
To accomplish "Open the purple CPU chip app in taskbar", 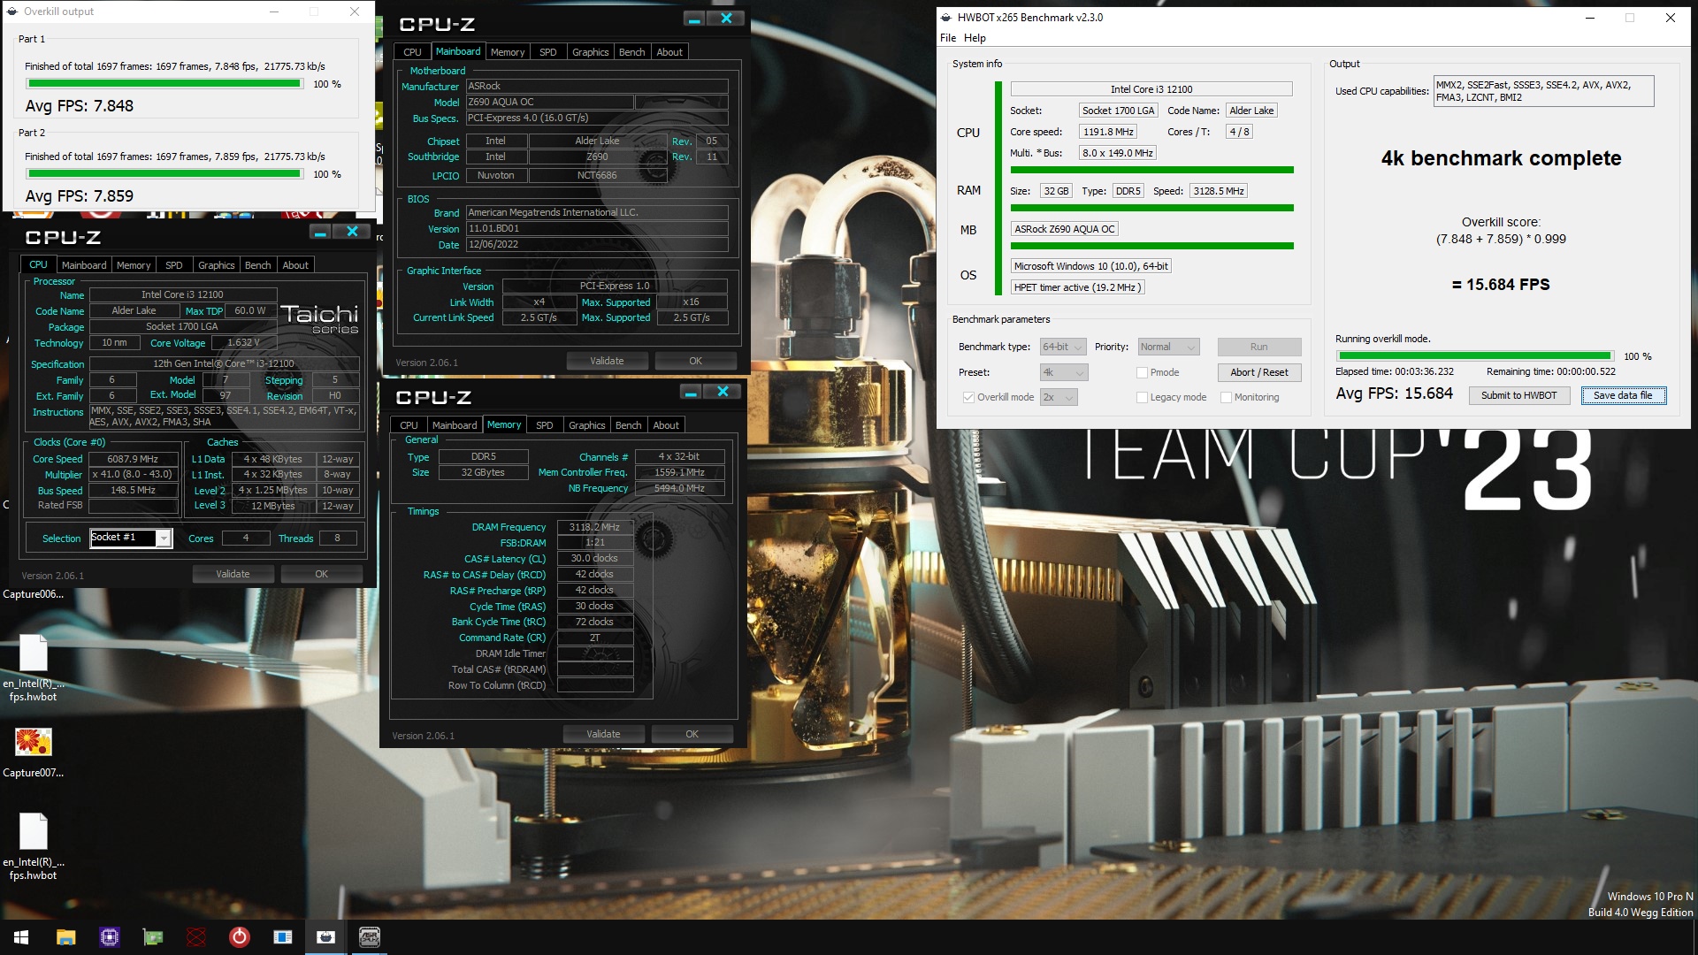I will (110, 937).
